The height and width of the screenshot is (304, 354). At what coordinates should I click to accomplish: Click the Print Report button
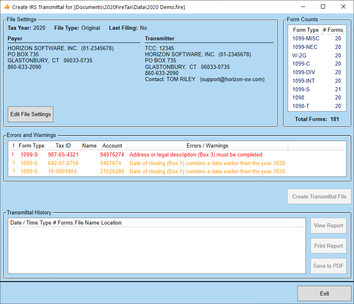[x=328, y=246]
